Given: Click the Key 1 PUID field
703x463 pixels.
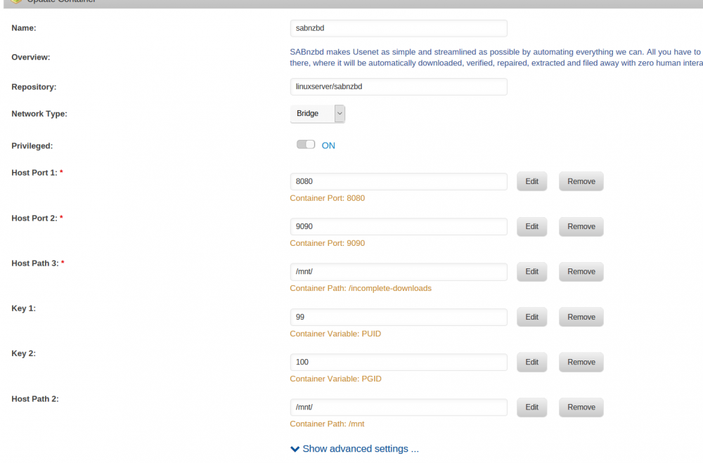Looking at the screenshot, I should click(x=399, y=317).
